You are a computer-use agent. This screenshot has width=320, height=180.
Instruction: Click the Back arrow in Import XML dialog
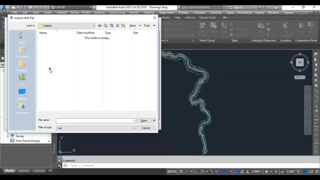click(100, 25)
